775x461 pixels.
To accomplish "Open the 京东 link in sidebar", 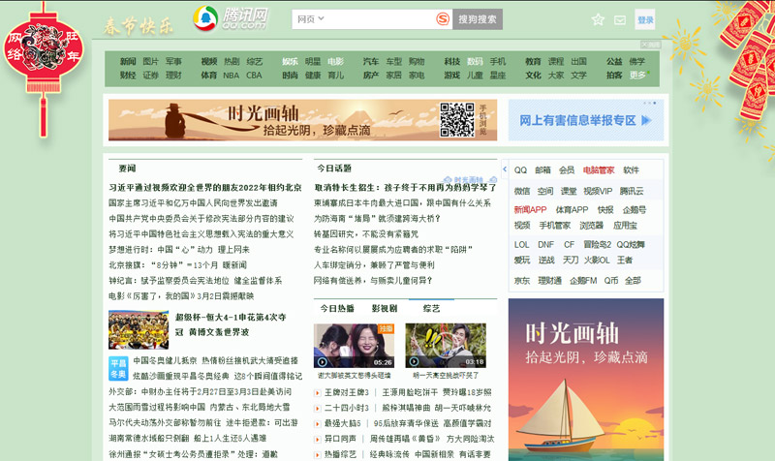I will tap(522, 280).
